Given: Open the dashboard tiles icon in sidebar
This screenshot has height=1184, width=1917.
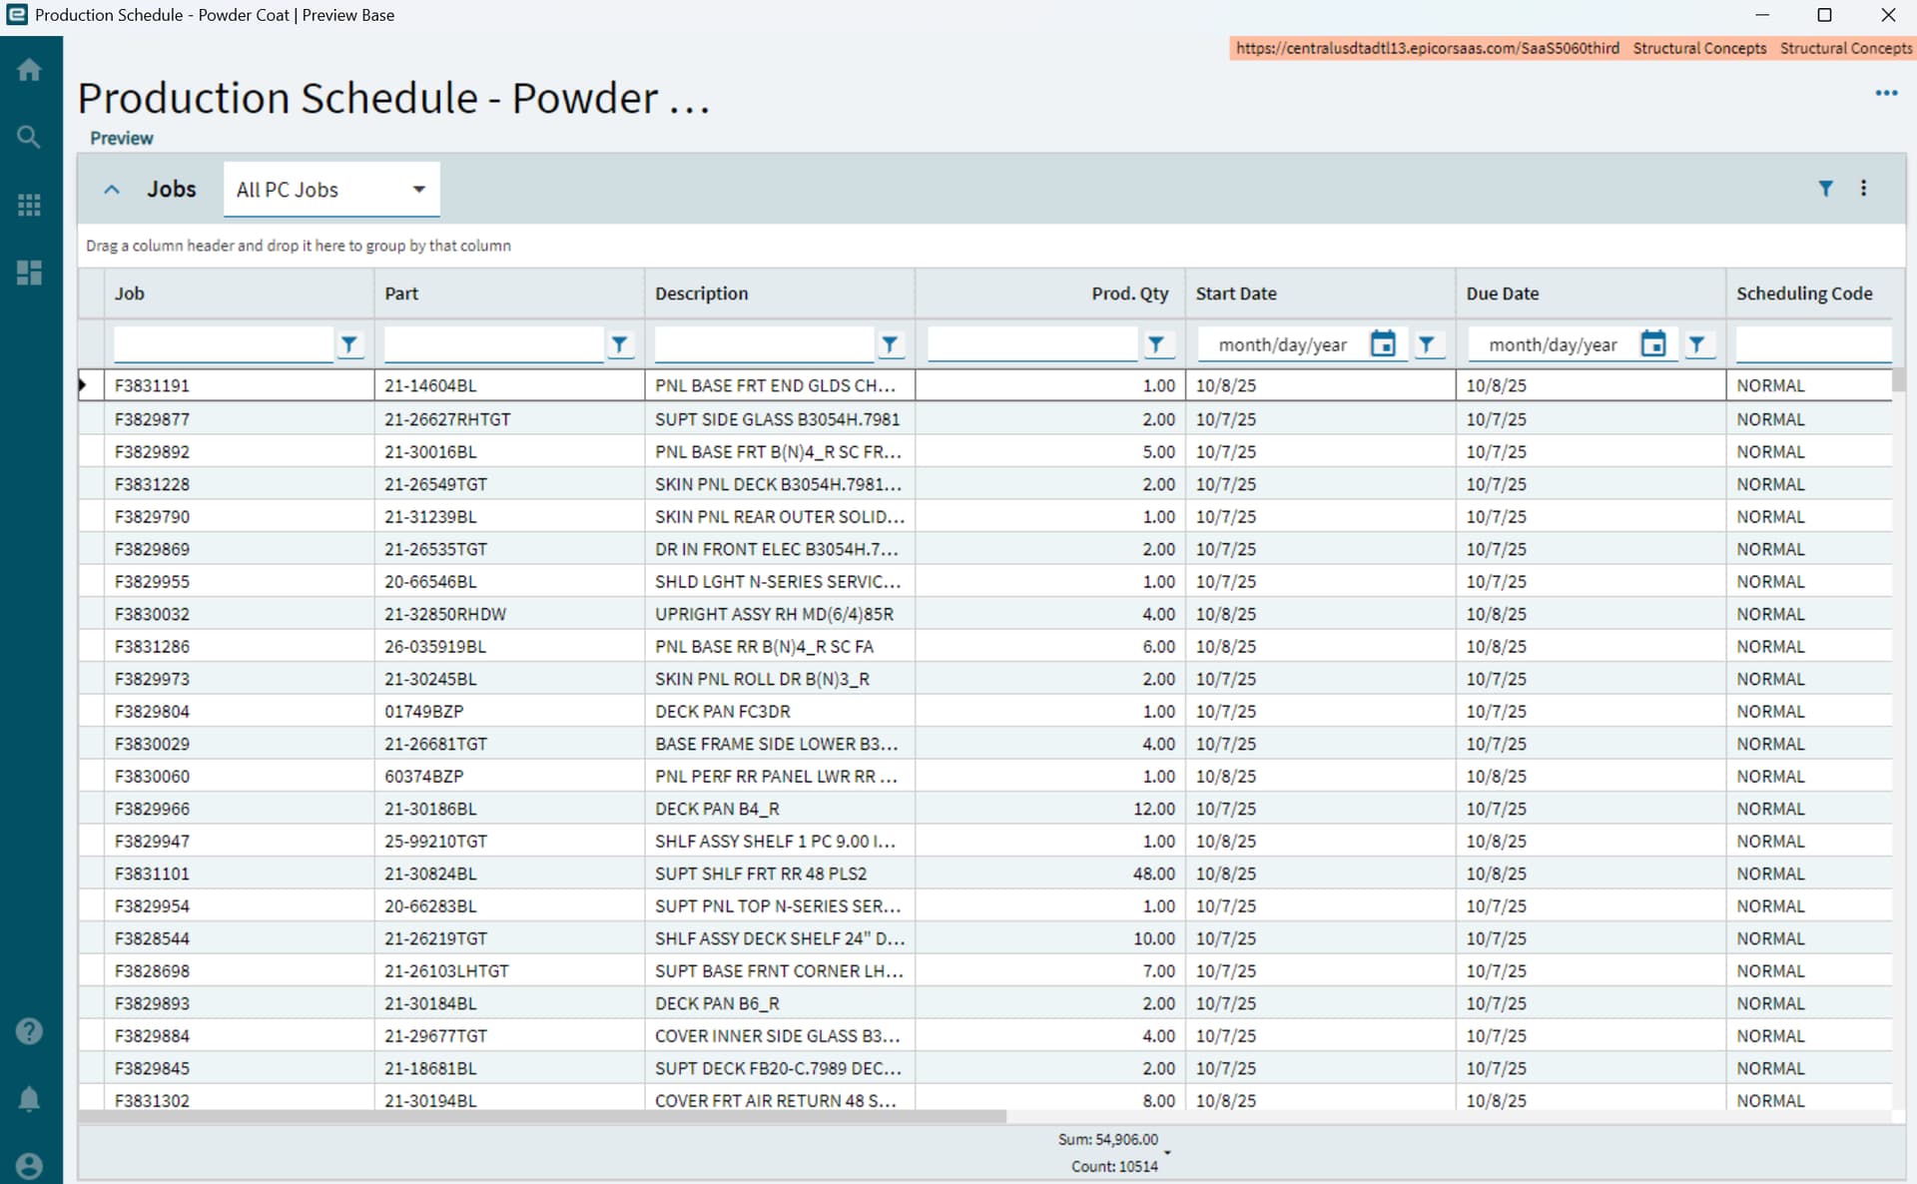Looking at the screenshot, I should coord(30,273).
